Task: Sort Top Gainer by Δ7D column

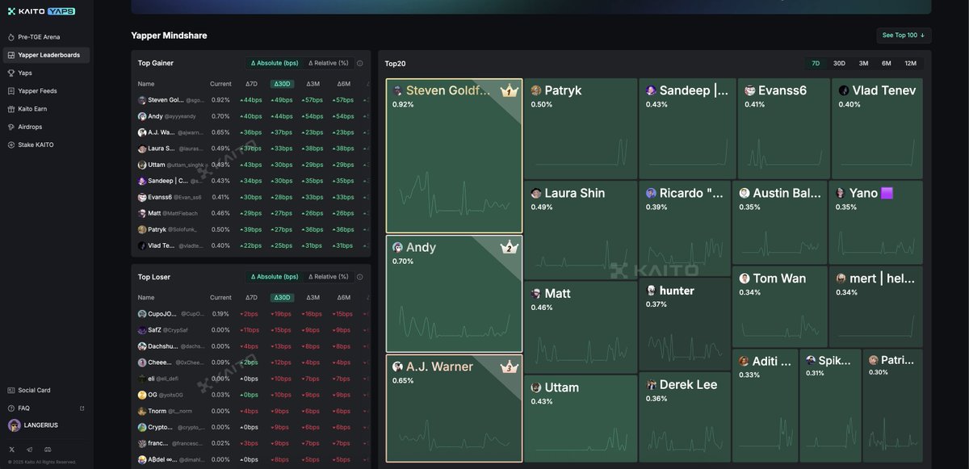Action: click(251, 84)
